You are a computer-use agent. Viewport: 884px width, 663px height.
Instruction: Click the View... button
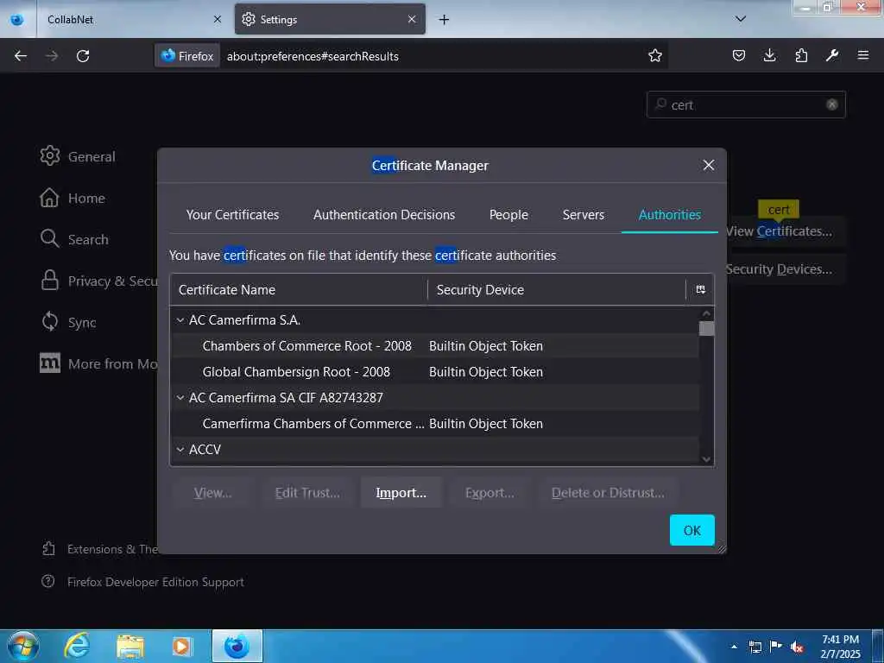[212, 492]
